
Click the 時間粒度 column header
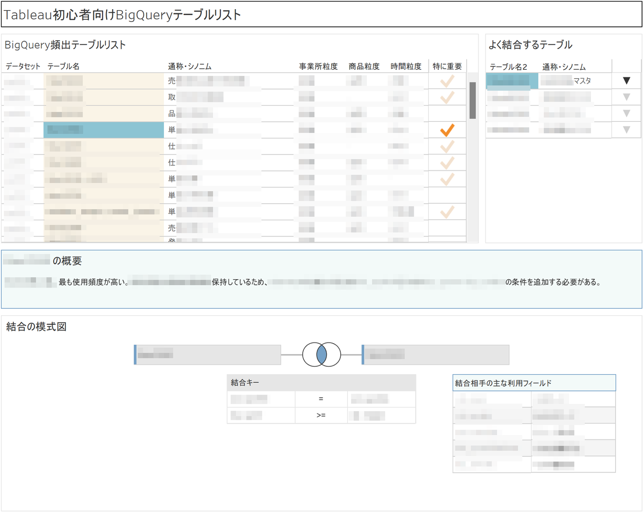406,66
